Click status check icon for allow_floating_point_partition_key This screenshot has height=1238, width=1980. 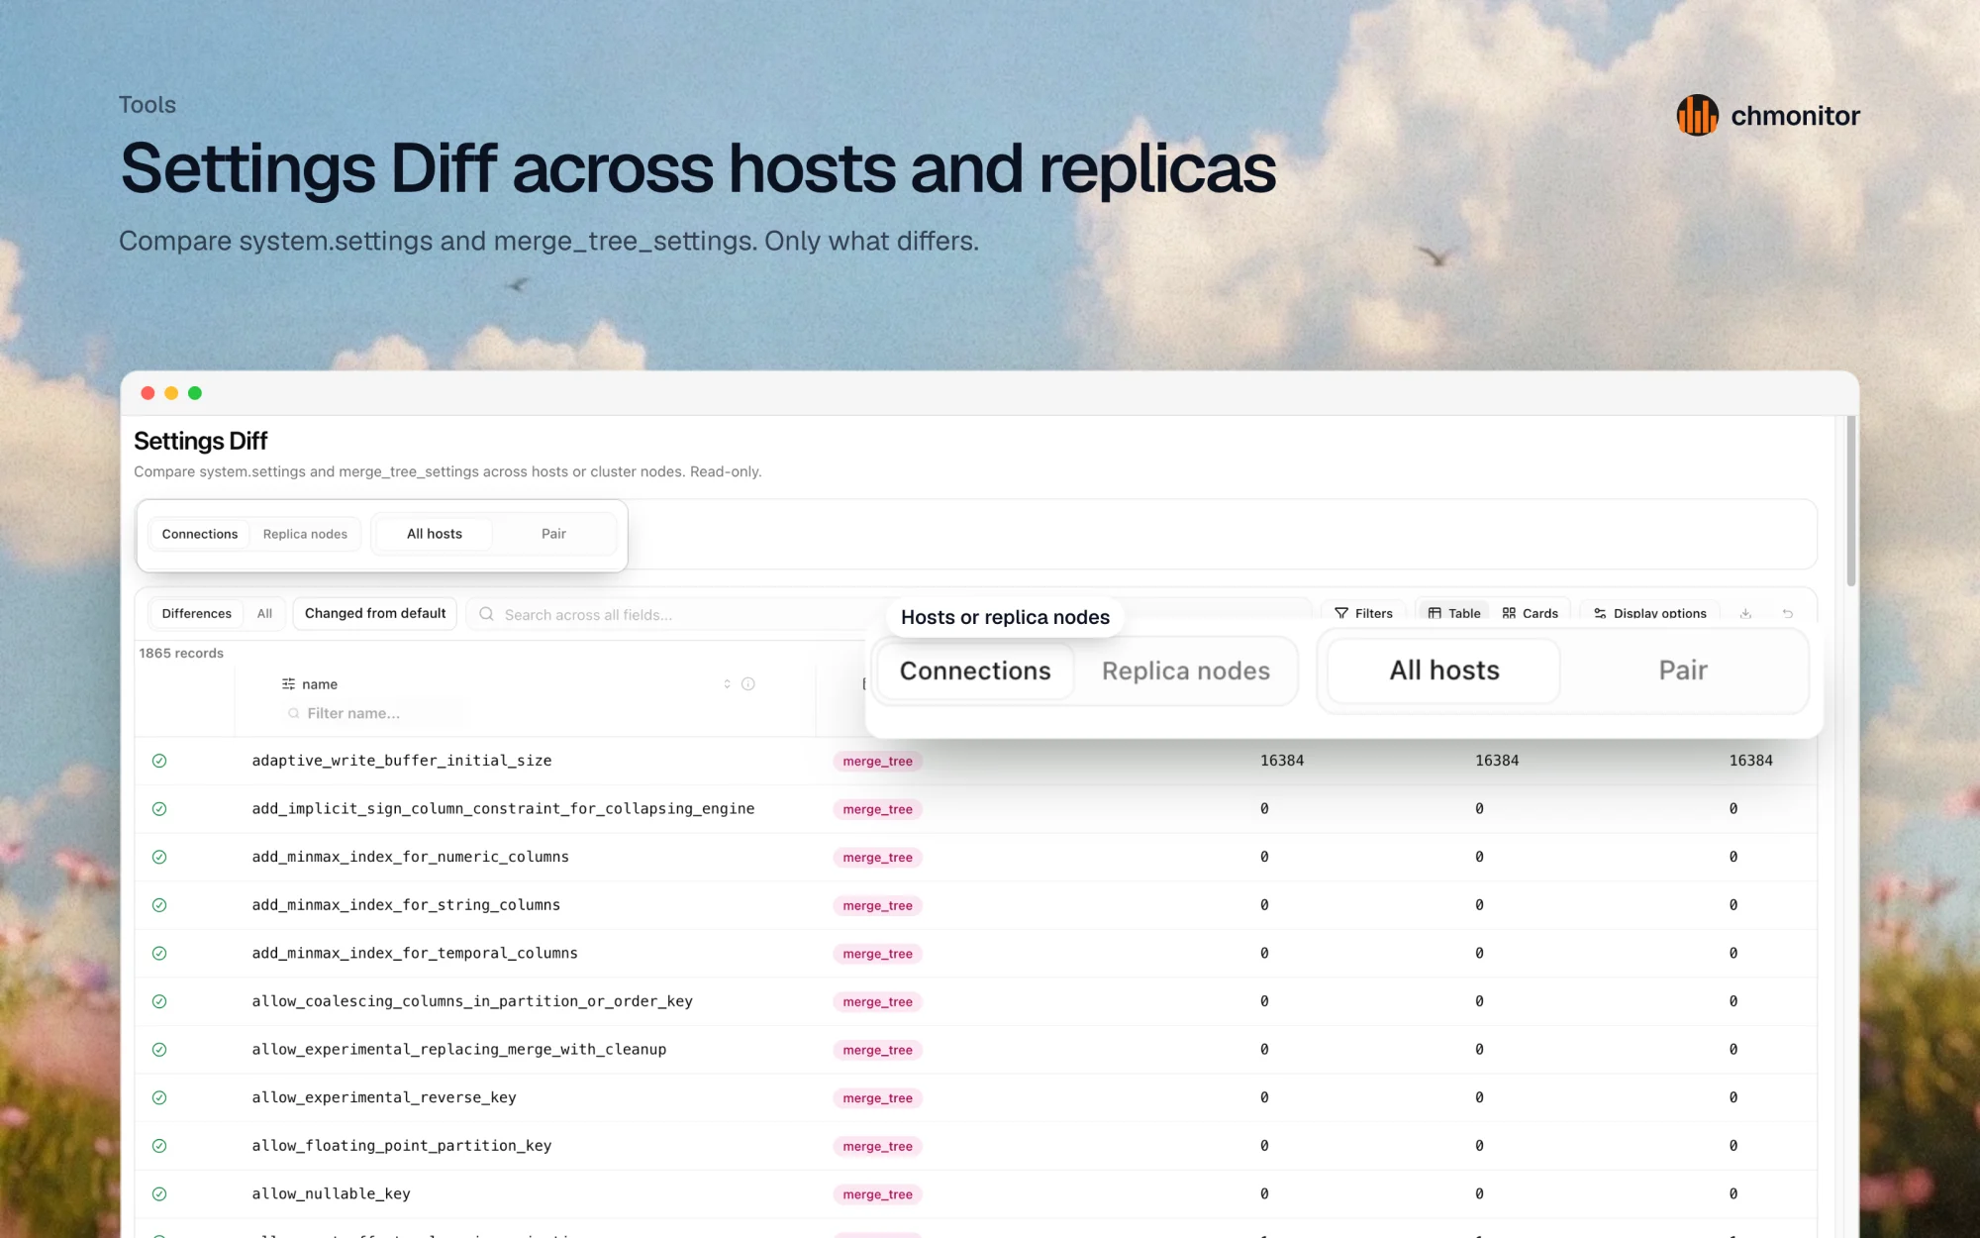pyautogui.click(x=159, y=1146)
